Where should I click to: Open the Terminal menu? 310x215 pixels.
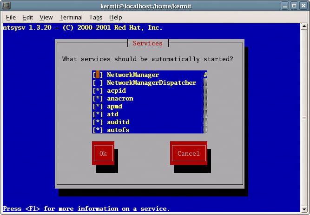pos(71,17)
